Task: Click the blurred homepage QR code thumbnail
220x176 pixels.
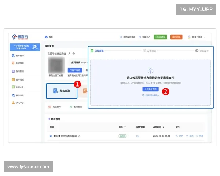Action: (56, 65)
